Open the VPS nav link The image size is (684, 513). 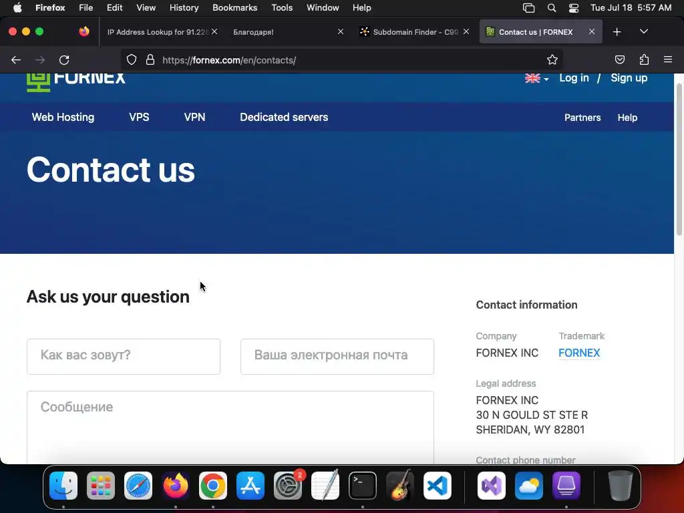[x=139, y=117]
